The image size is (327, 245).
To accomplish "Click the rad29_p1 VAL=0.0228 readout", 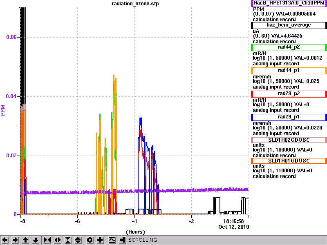I will coord(308,128).
